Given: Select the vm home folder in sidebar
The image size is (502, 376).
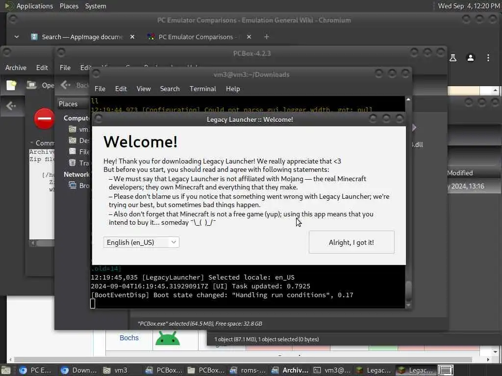Looking at the screenshot, I should click(x=78, y=129).
